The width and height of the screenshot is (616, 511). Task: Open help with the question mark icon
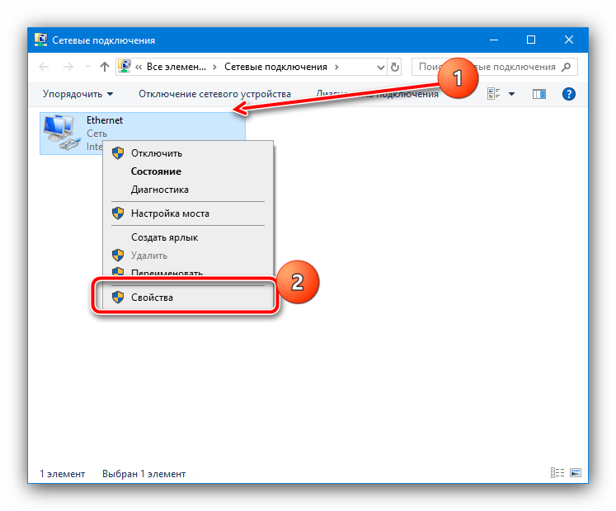point(568,94)
